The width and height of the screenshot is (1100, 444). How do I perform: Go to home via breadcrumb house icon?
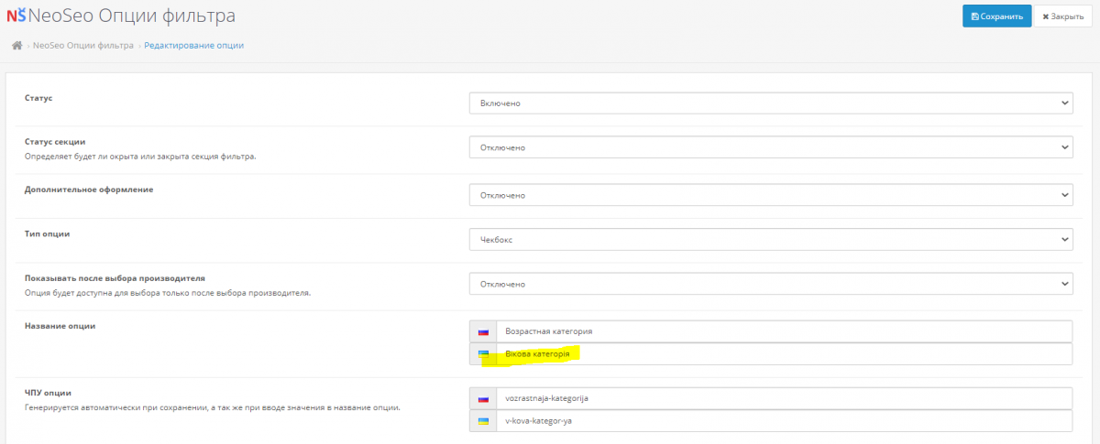tap(16, 45)
